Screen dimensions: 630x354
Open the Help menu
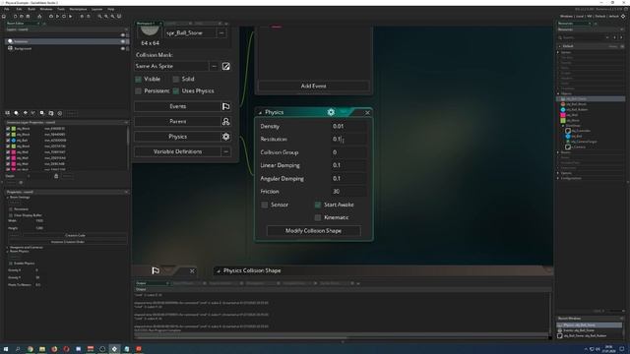click(111, 9)
